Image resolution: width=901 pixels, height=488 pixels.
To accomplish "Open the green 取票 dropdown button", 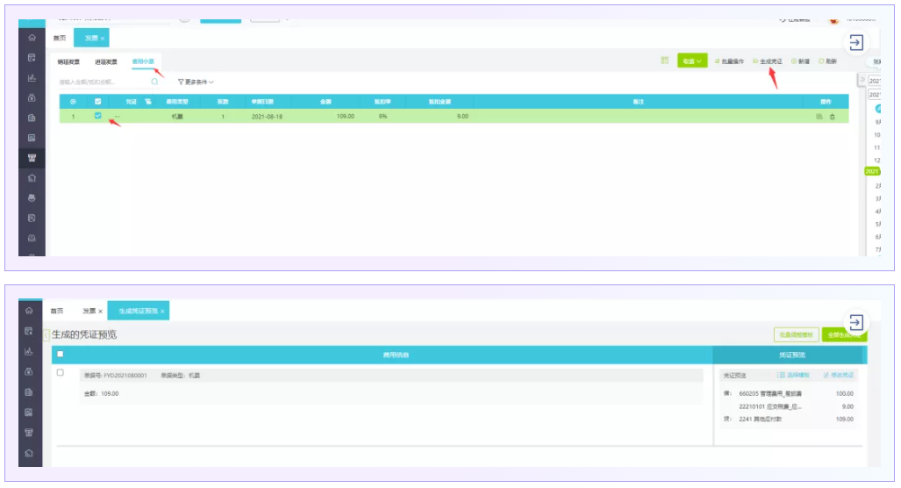I will [x=692, y=61].
